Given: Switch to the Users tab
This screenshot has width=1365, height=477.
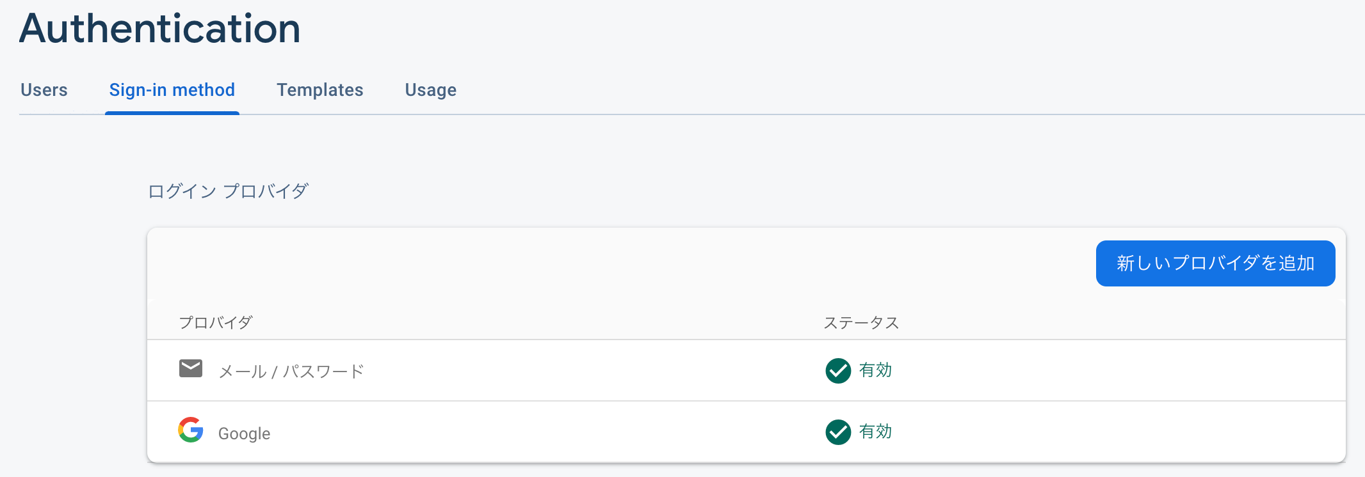Looking at the screenshot, I should coord(44,90).
